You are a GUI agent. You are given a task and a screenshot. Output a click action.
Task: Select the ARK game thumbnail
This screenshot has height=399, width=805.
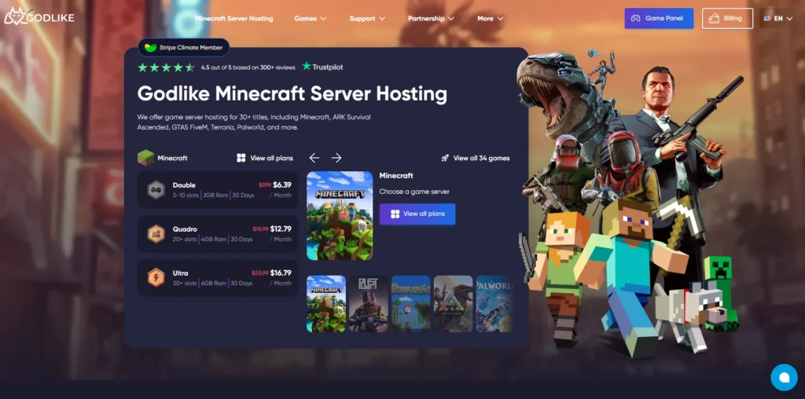coord(453,304)
